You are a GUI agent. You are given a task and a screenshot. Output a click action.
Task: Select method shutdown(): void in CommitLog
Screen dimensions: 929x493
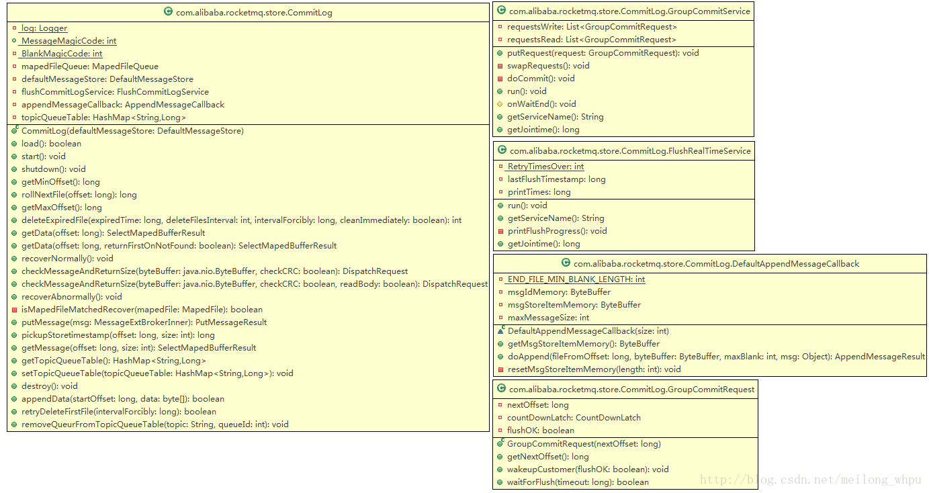tap(54, 169)
